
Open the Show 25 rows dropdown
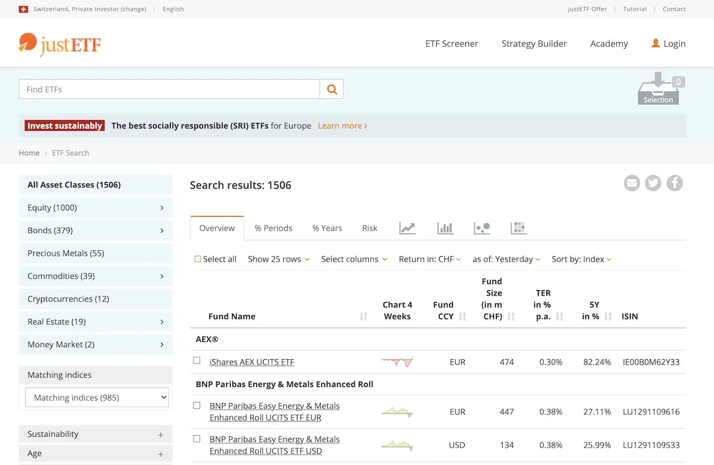tap(278, 259)
